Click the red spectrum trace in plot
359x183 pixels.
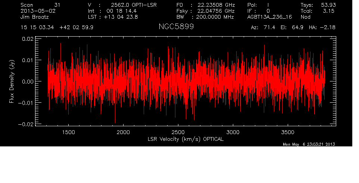[186, 82]
